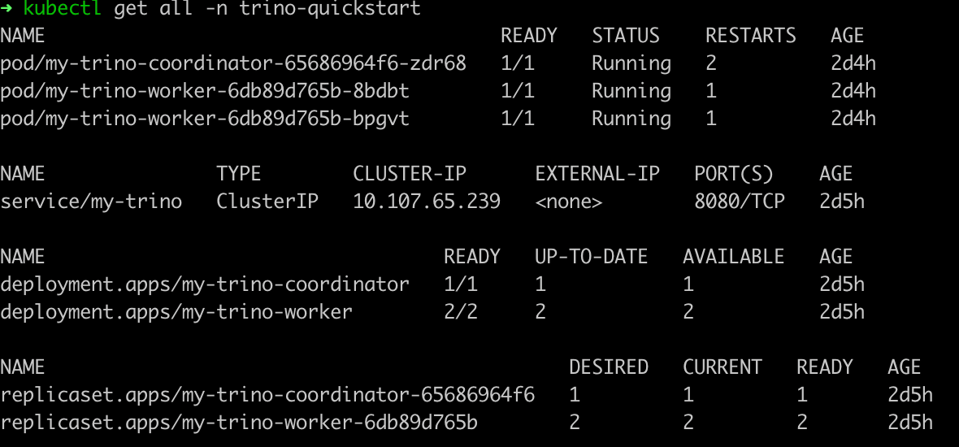Click worker deployment 2/2 ready value
This screenshot has width=959, height=447.
click(x=461, y=312)
